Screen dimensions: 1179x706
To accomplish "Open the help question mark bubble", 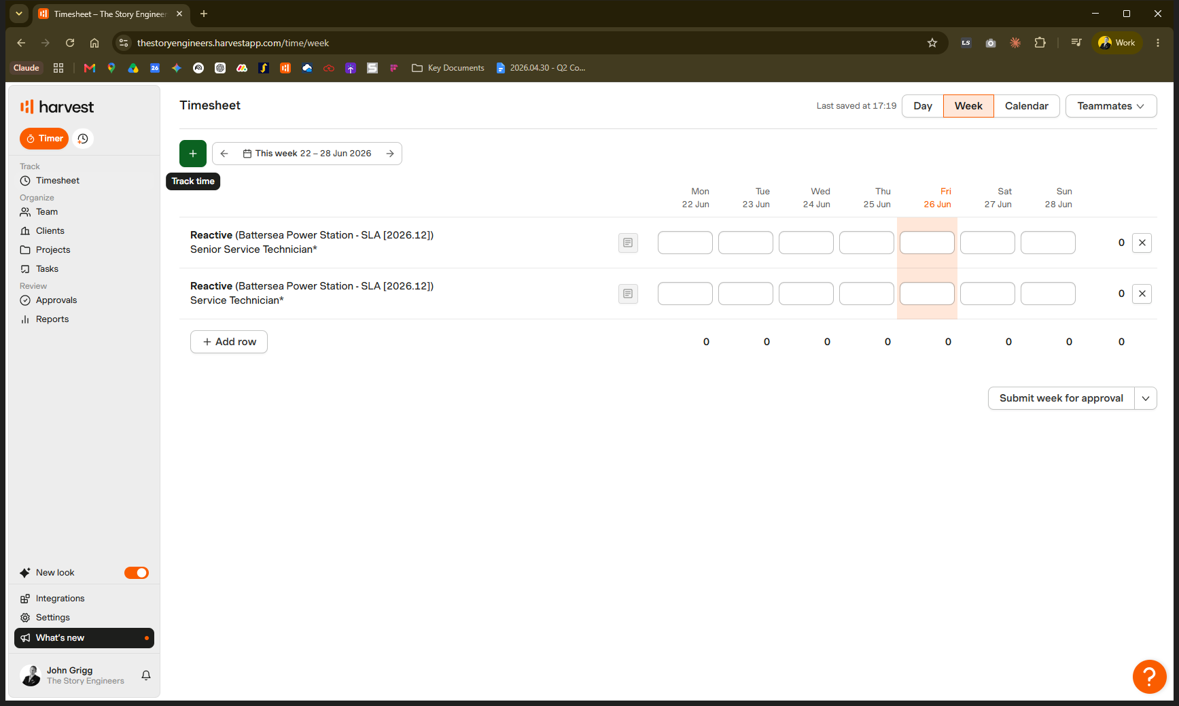I will [x=1149, y=677].
